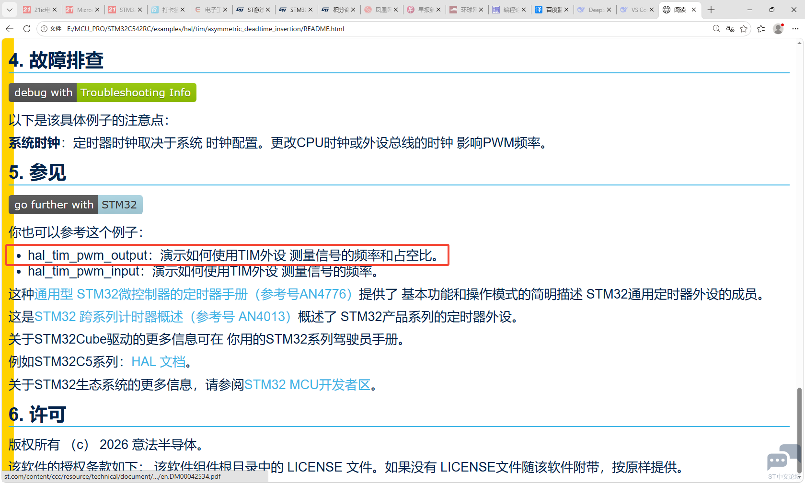
Task: Open the zoom magnifier icon in address bar
Action: point(716,29)
